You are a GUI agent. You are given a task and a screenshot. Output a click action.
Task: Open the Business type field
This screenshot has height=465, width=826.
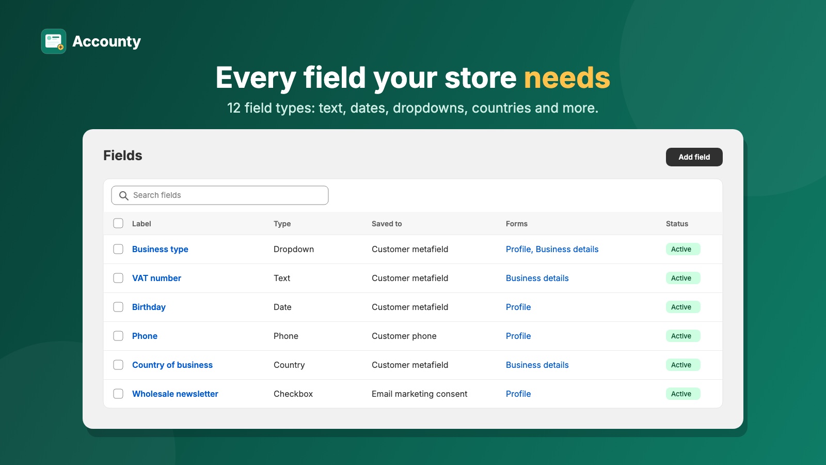click(160, 249)
